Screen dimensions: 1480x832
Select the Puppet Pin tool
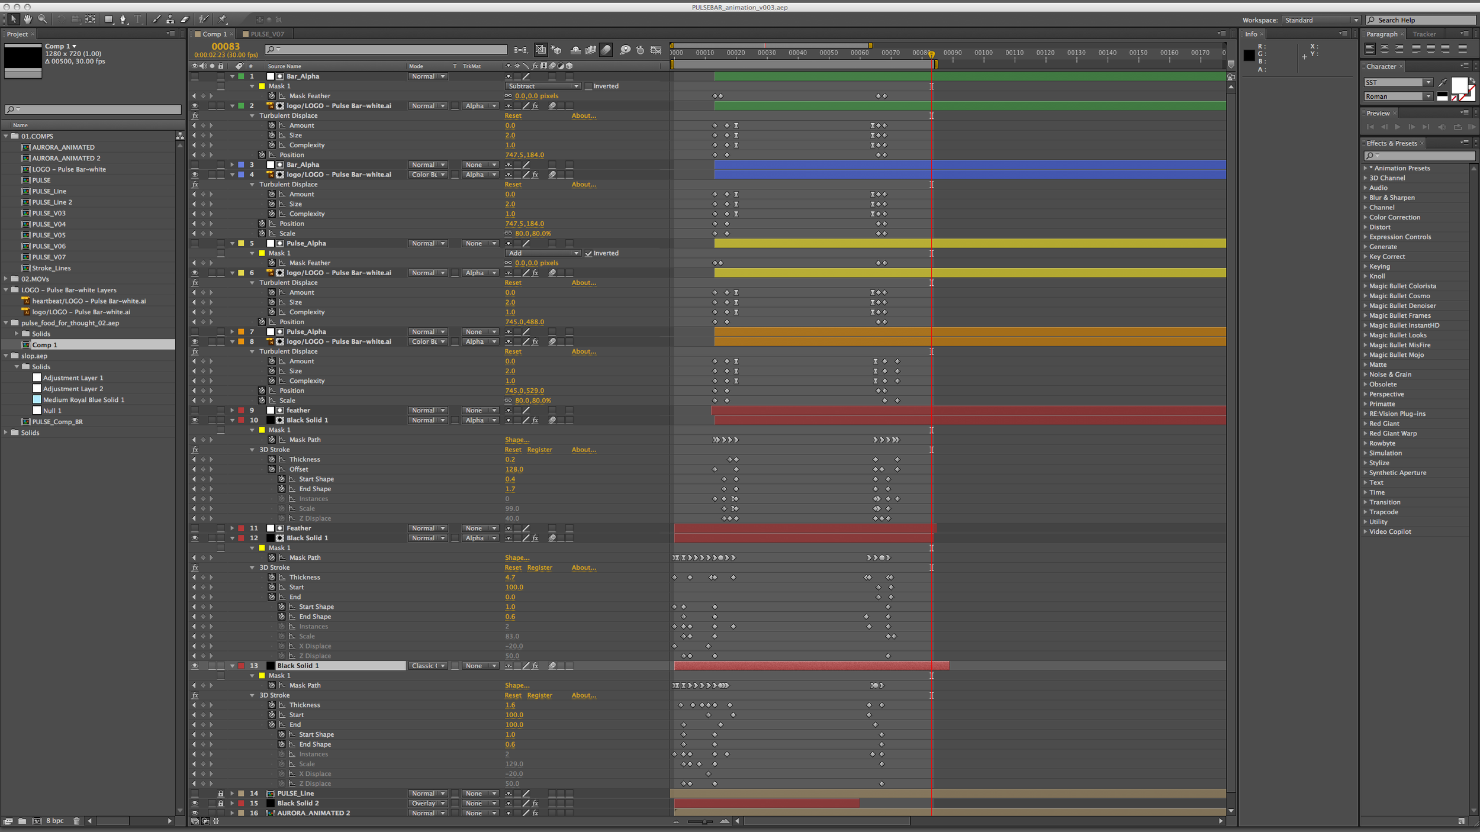(223, 20)
